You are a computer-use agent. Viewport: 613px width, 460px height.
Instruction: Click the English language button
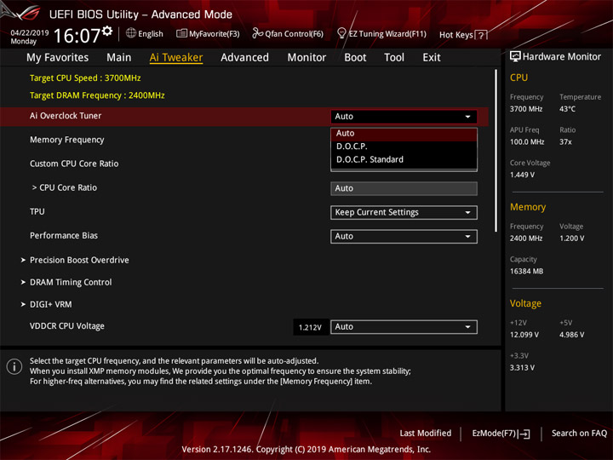point(150,34)
